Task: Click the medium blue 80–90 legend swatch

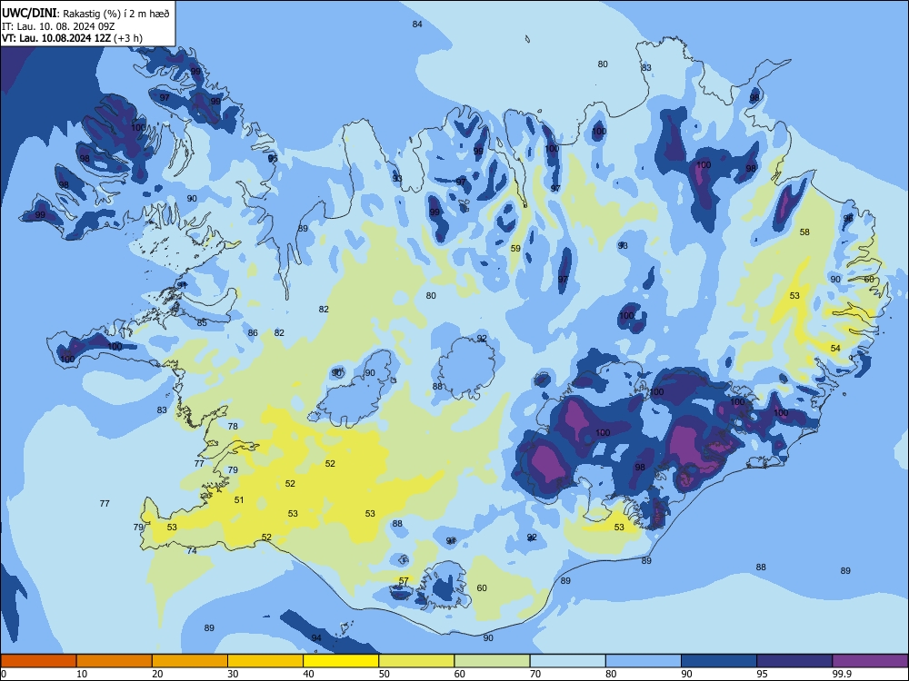Action: coord(644,661)
